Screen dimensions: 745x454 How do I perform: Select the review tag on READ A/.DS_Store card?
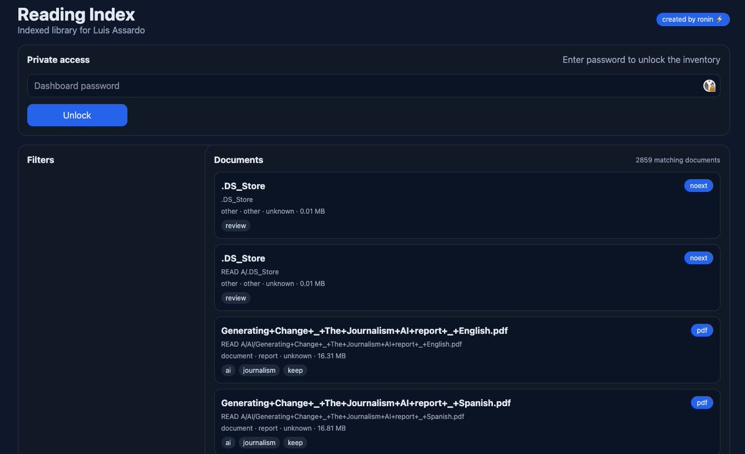point(236,298)
